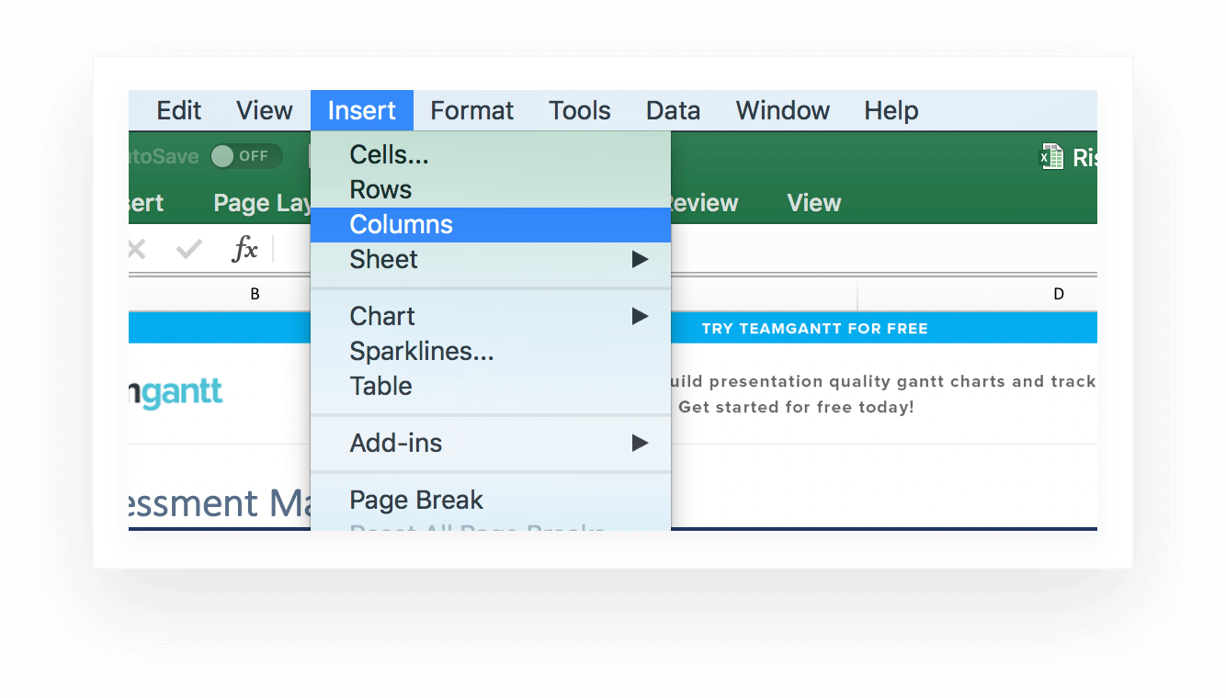Image resolution: width=1226 pixels, height=698 pixels.
Task: Click the Insert Function fx icon
Action: [244, 248]
